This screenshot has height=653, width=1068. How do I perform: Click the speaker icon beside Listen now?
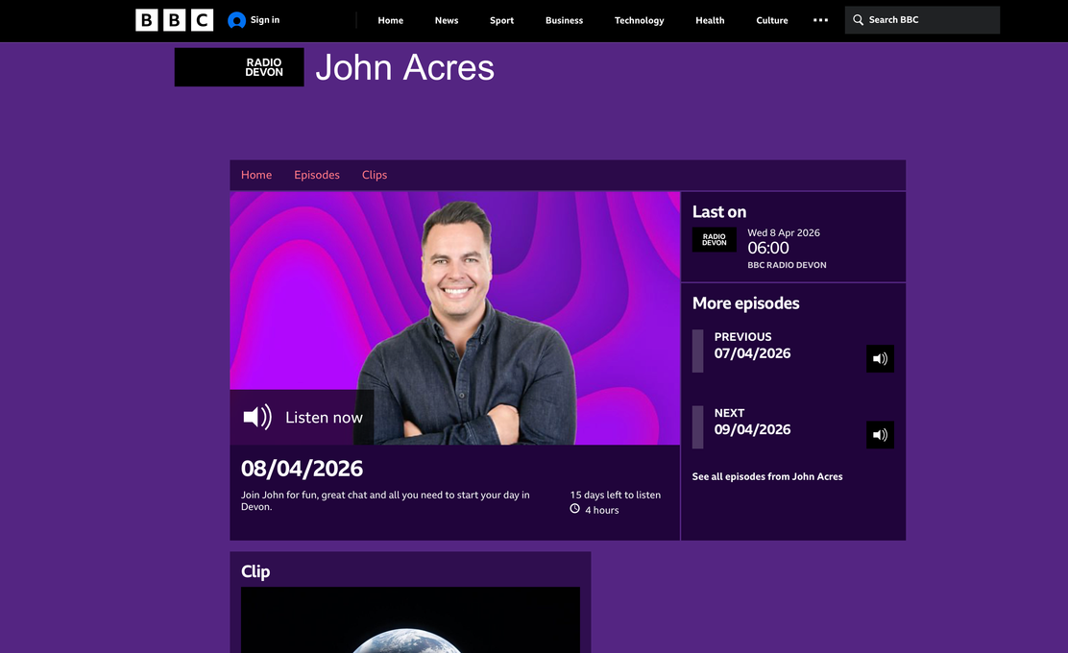tap(257, 417)
